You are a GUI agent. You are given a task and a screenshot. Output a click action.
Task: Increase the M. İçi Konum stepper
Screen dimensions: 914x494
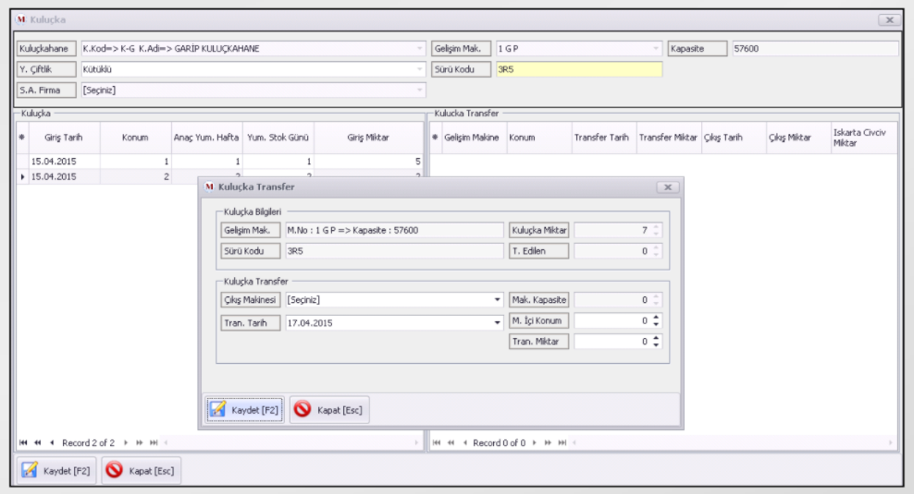click(x=656, y=318)
